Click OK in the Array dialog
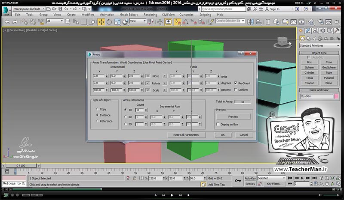This screenshot has height=200, width=344. (x=223, y=135)
